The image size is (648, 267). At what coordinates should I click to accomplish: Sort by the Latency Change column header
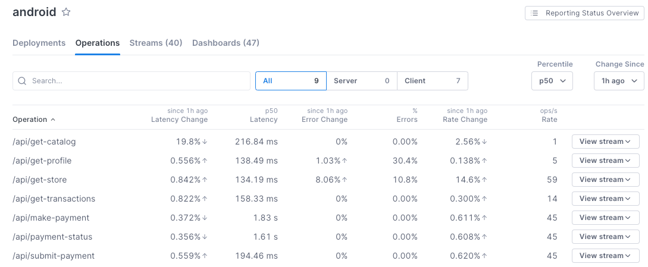tap(179, 120)
